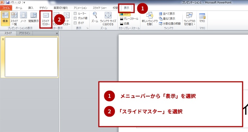
Task: Select 白黒 black and white mode
Action: pos(125,24)
